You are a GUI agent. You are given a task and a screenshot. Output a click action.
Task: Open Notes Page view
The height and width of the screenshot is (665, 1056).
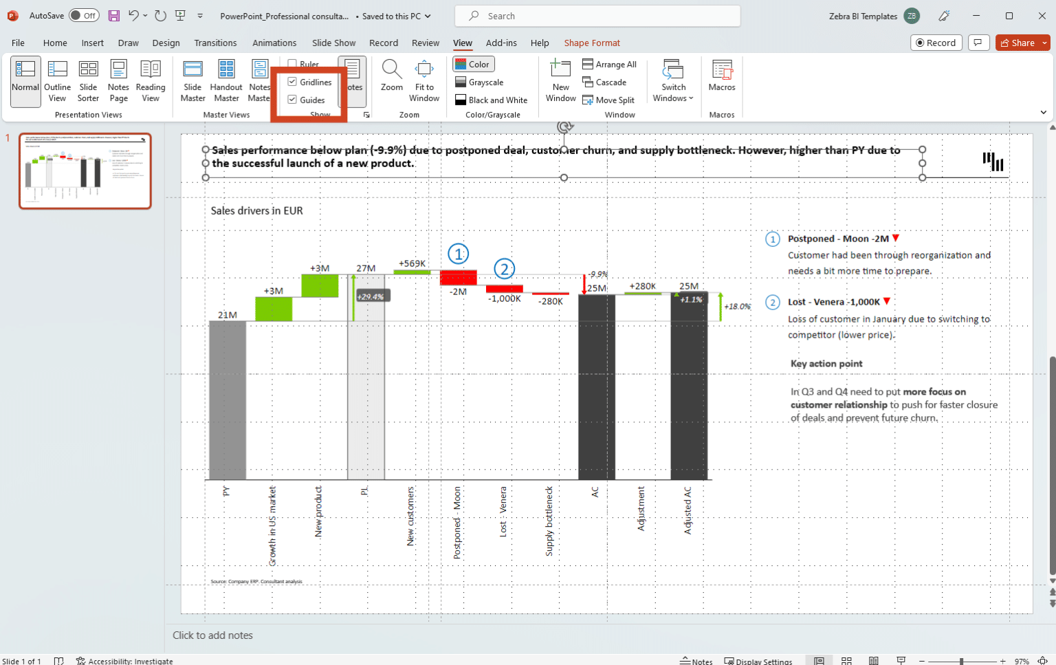coord(118,80)
